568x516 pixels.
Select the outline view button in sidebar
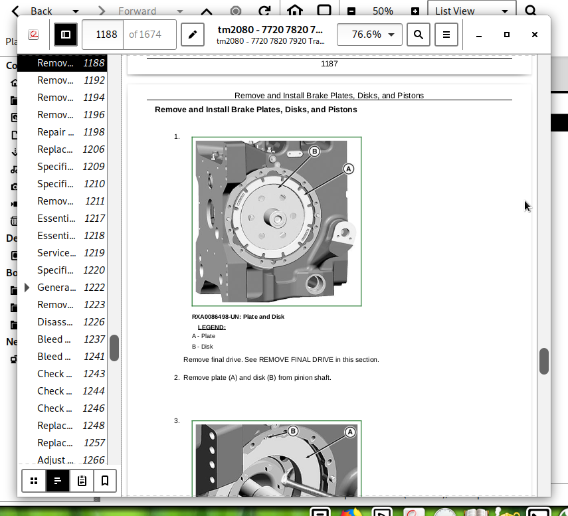click(x=58, y=480)
